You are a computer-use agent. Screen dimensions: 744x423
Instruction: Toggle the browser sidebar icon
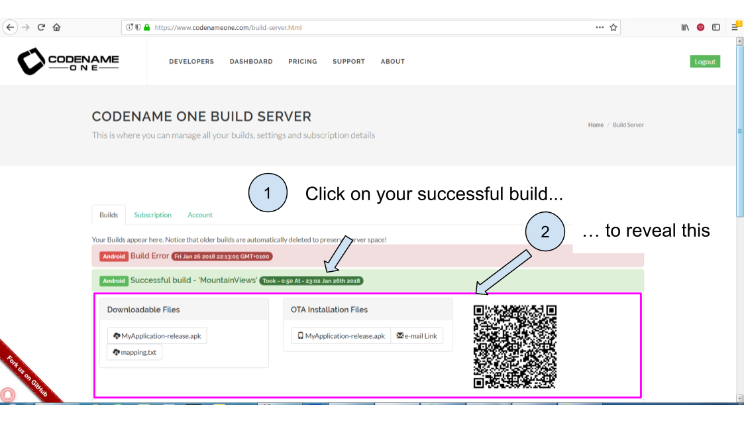click(x=716, y=28)
